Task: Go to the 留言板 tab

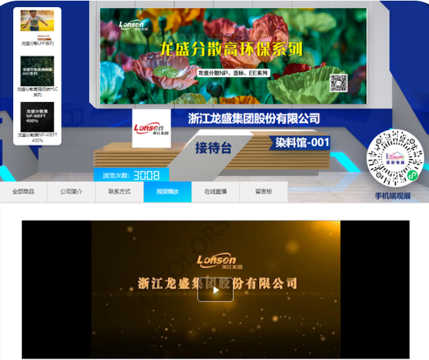Action: pos(264,192)
